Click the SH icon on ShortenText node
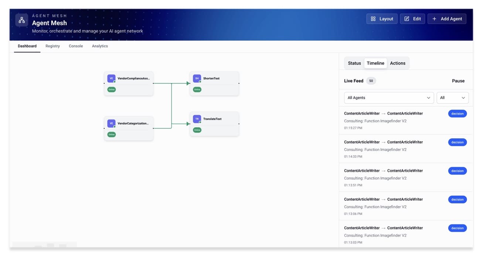The width and height of the screenshot is (487, 265). 197,78
